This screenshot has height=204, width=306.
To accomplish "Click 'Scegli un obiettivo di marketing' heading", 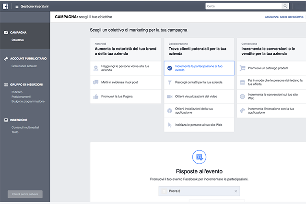I will point(138,30).
